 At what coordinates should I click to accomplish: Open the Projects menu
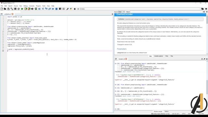[x=38, y=6]
